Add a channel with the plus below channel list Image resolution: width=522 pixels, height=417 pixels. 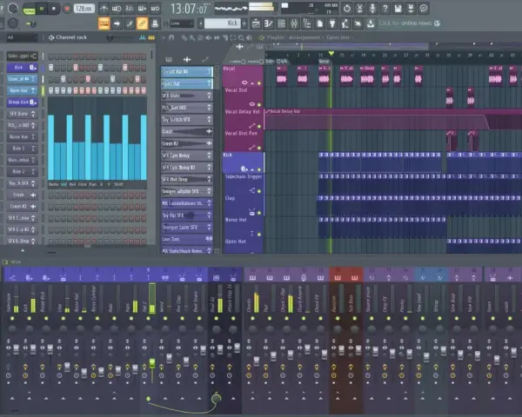[x=23, y=250]
